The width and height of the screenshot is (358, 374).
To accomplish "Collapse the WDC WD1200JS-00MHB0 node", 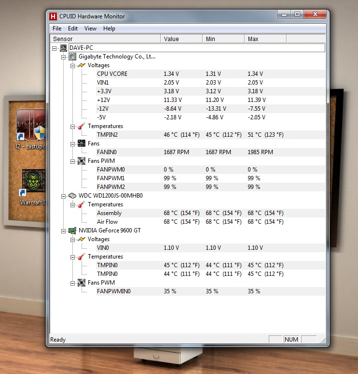I will pos(63,196).
